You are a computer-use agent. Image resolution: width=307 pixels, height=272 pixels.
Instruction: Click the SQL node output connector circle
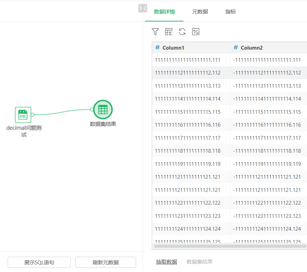pyautogui.click(x=33, y=114)
